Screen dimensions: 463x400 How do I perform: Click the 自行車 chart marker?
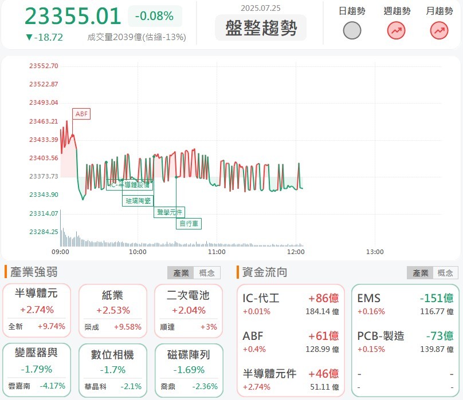(189, 224)
